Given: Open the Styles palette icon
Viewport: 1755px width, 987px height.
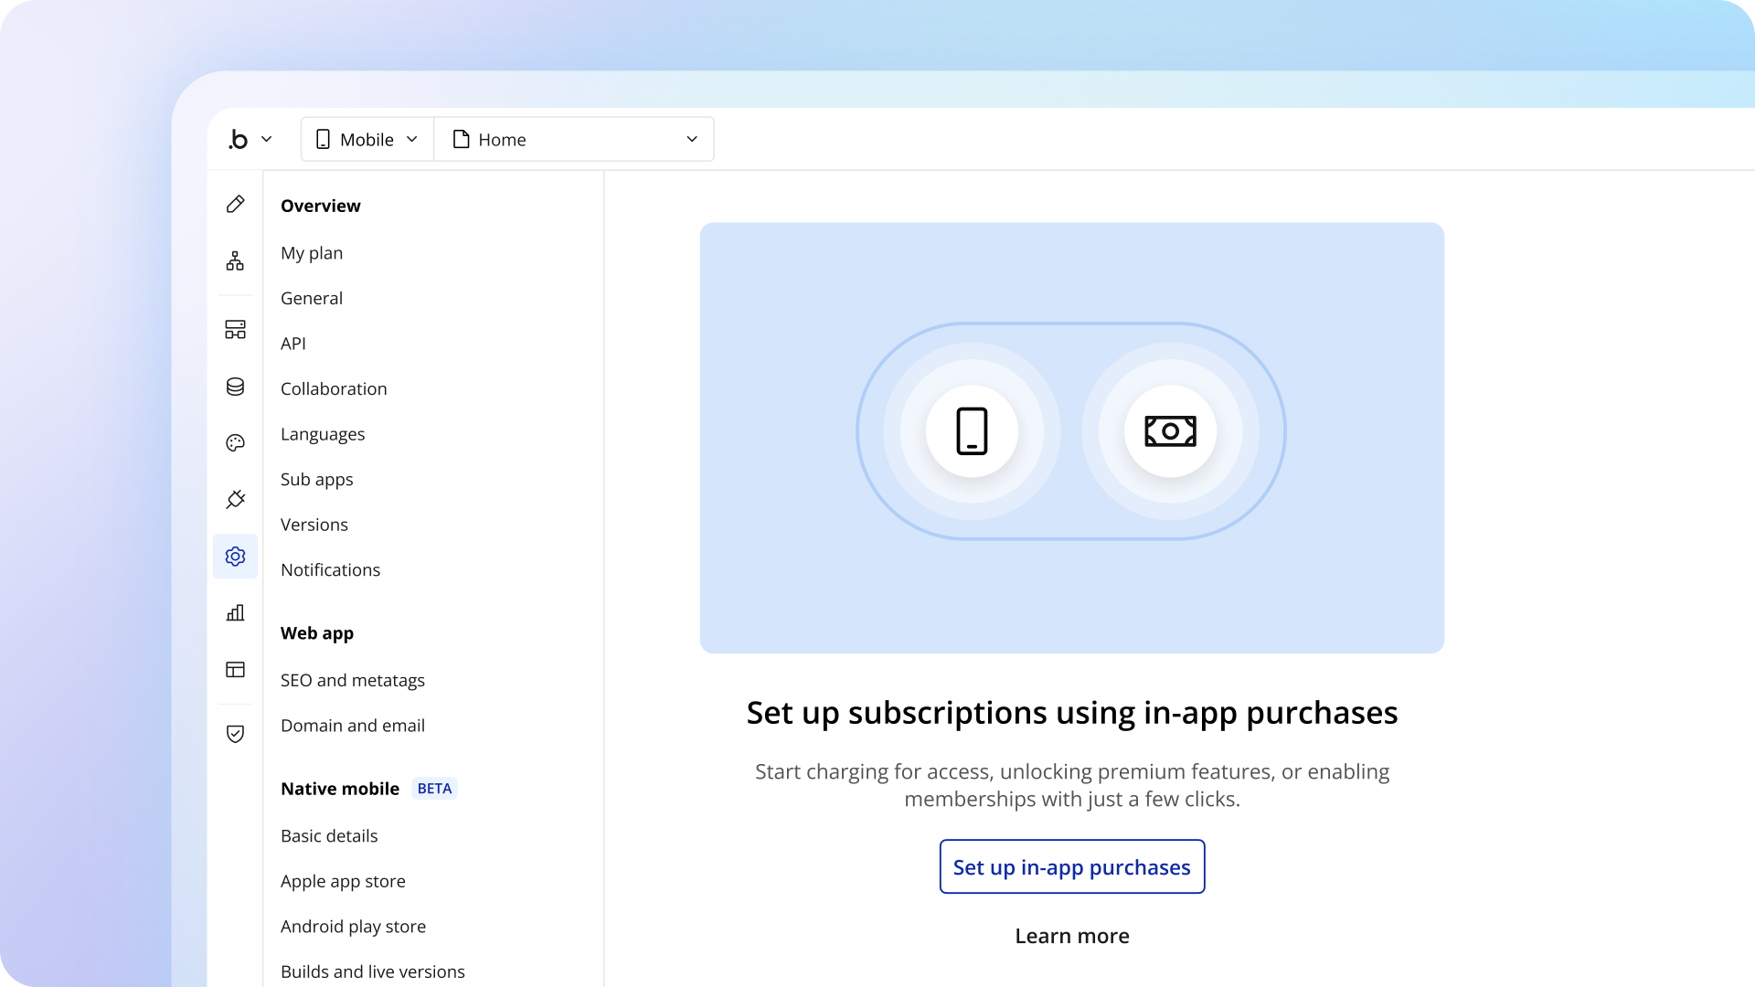Looking at the screenshot, I should point(235,443).
